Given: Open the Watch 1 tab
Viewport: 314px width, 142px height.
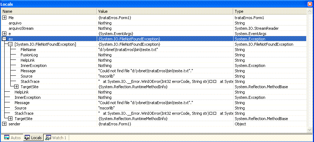Looking at the screenshot, I should [x=56, y=138].
